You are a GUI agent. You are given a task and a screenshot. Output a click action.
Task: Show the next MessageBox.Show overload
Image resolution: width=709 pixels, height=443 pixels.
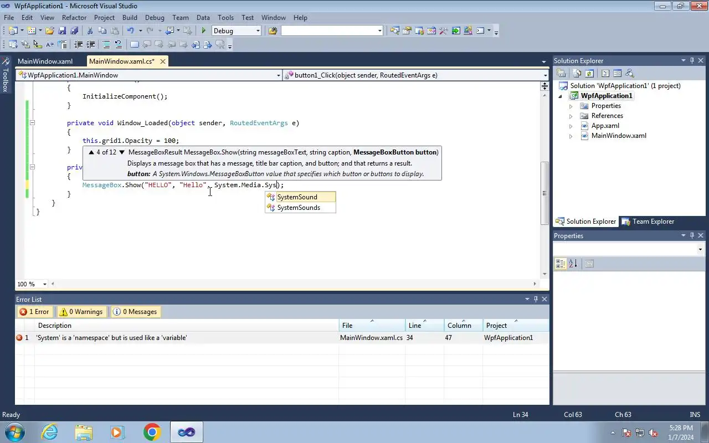click(122, 152)
